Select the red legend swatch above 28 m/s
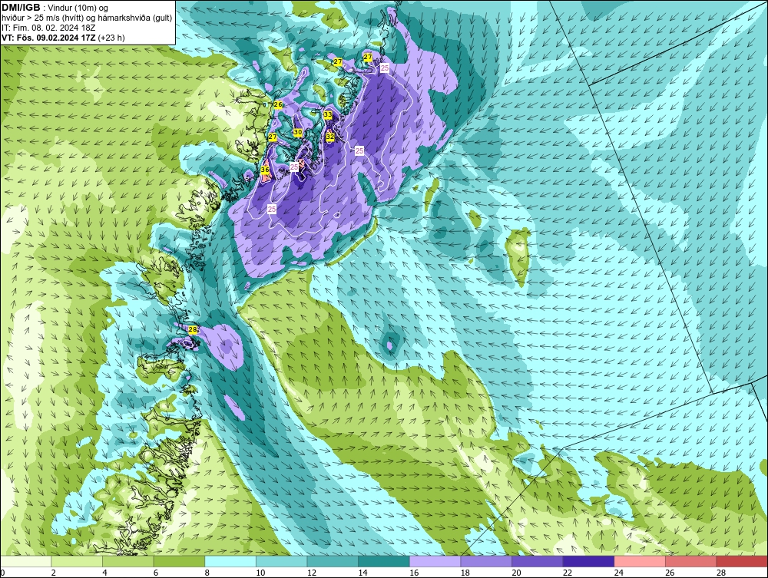 tap(742, 561)
